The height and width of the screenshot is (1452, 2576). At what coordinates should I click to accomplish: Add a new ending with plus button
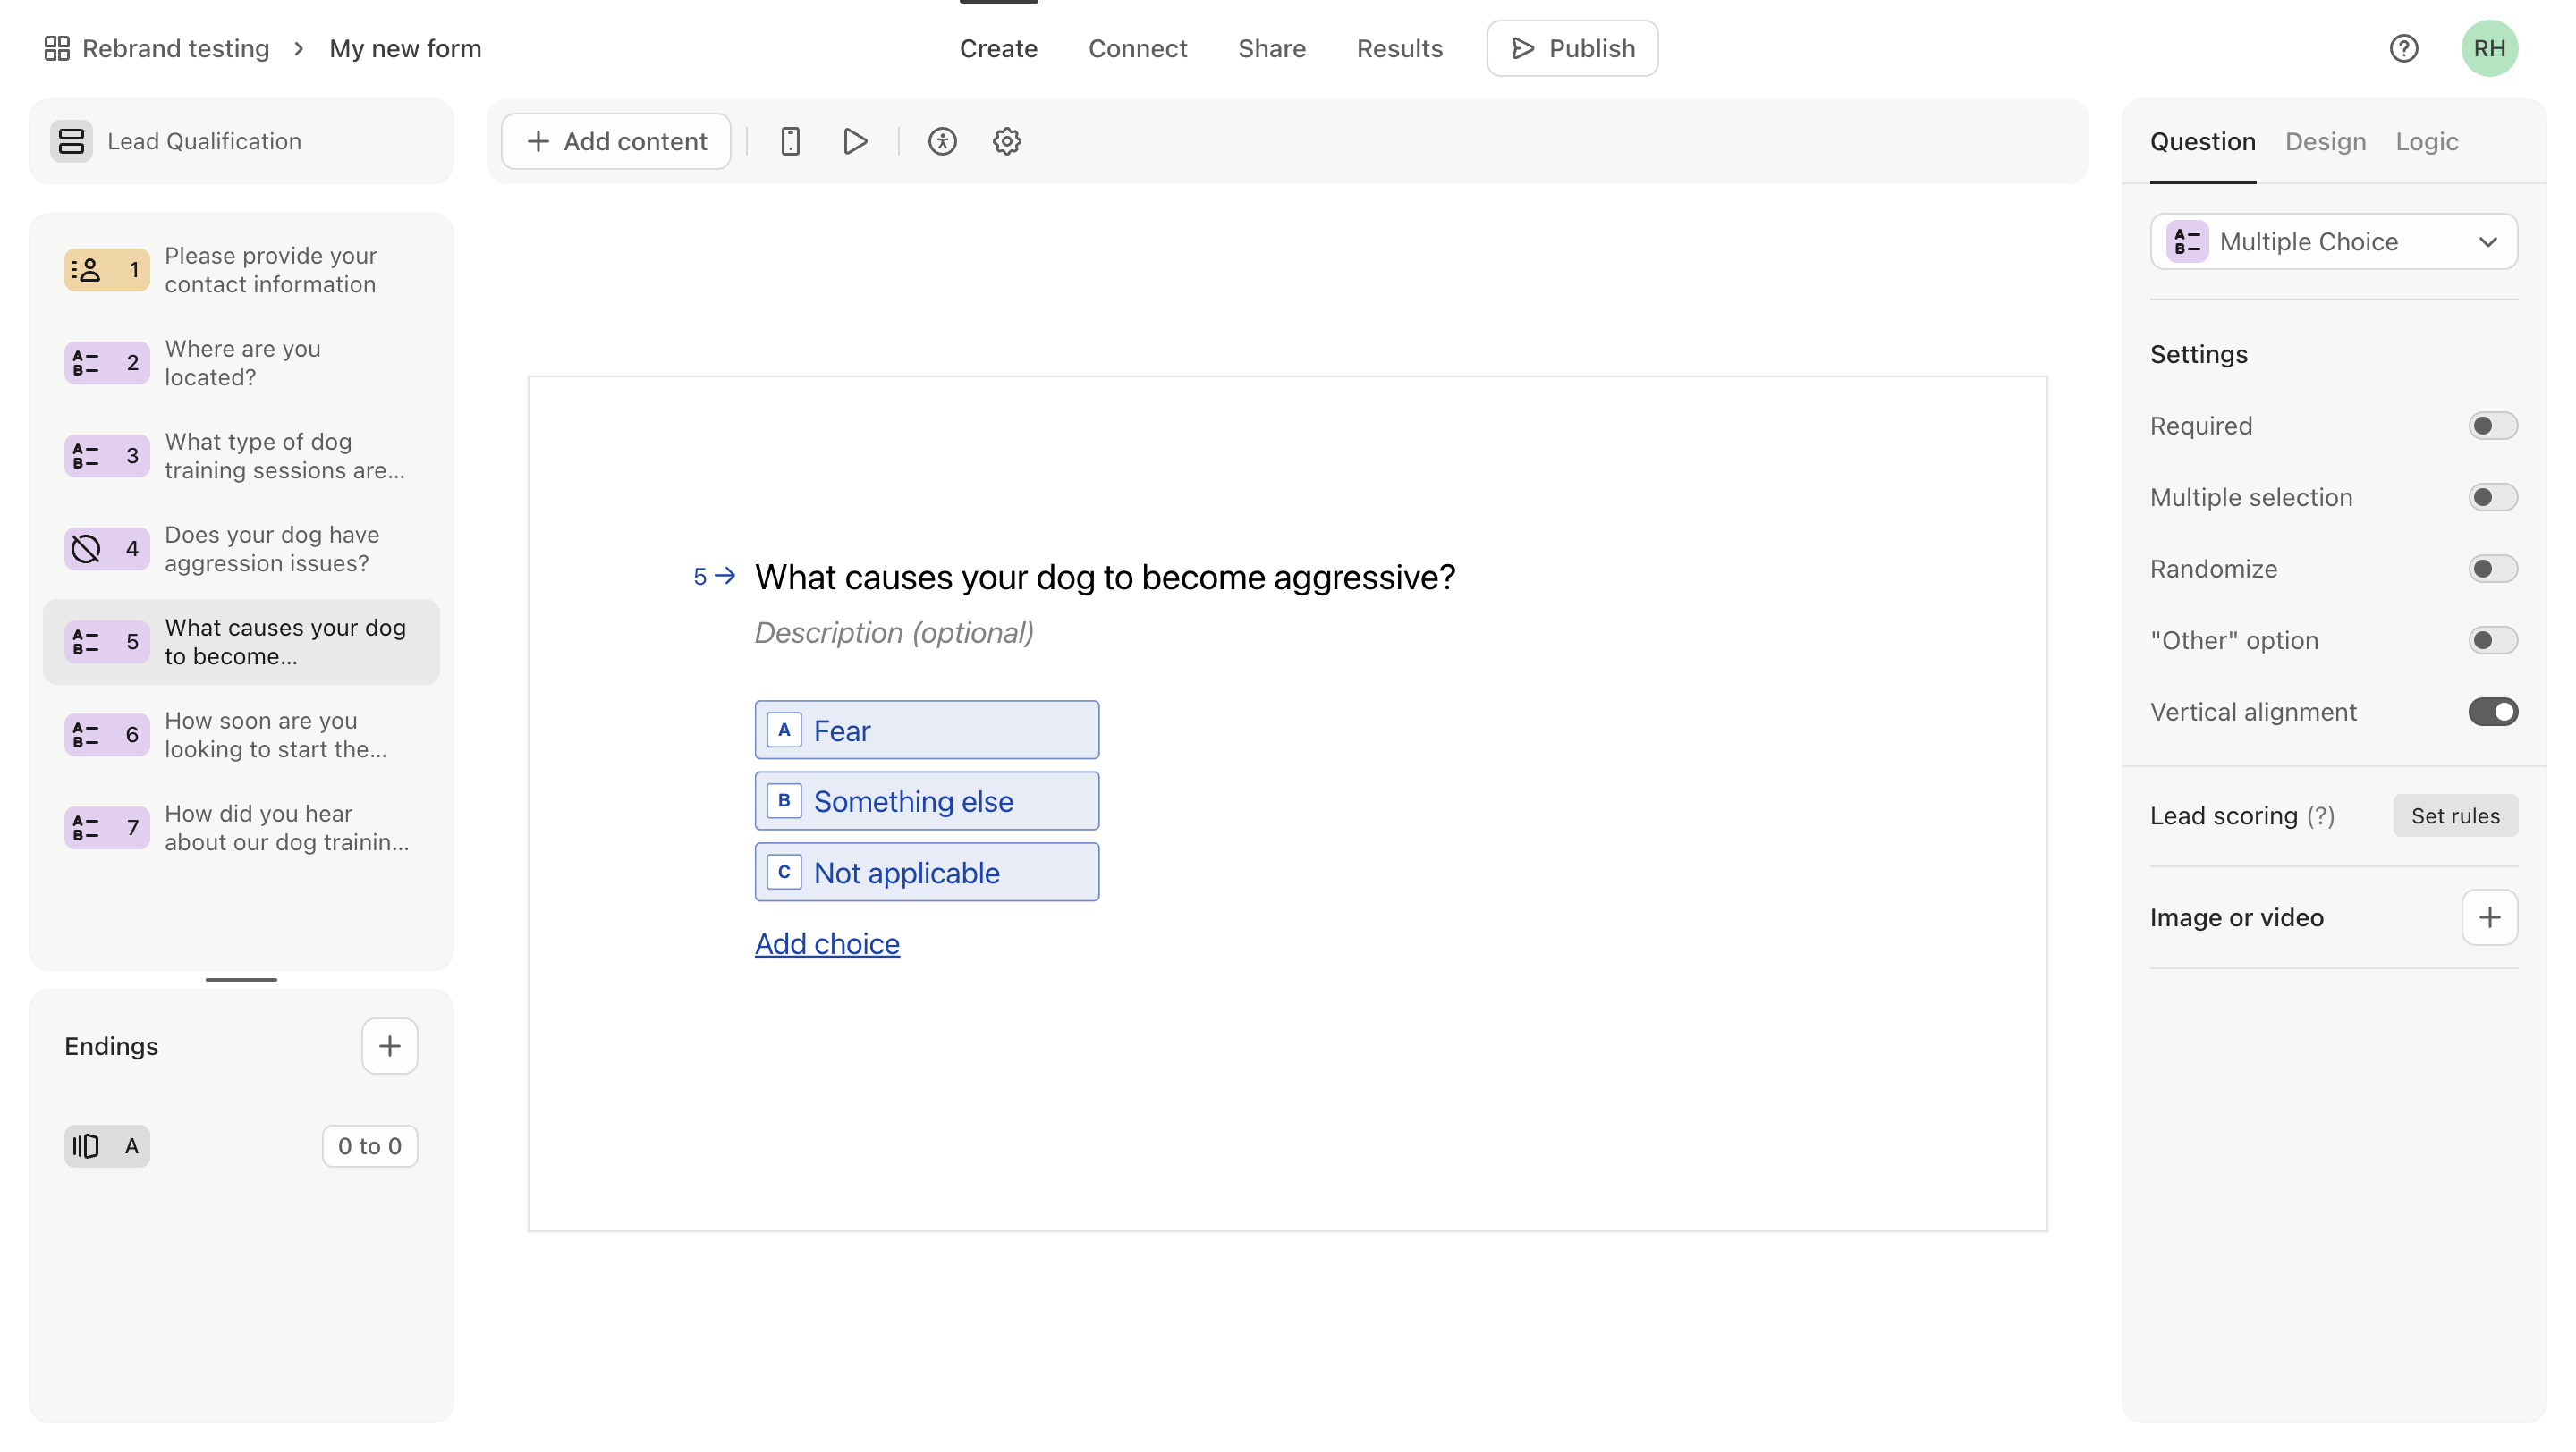click(x=389, y=1046)
